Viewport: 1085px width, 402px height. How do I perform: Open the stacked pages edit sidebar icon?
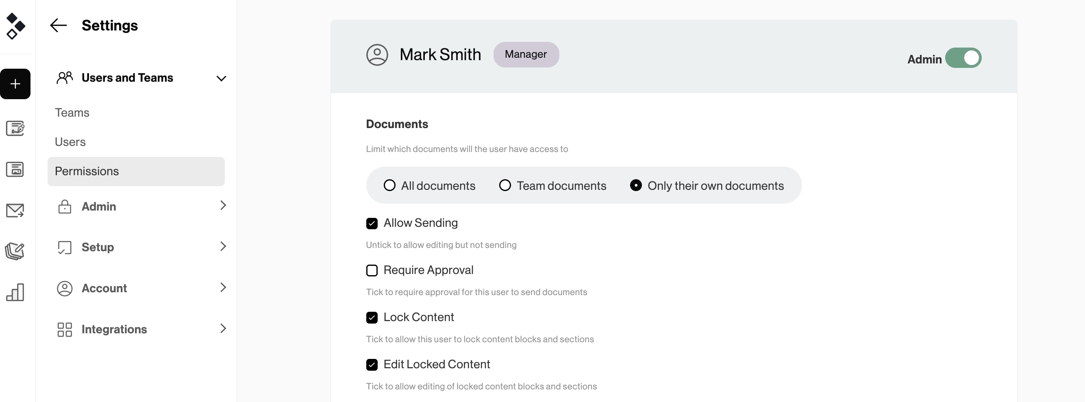[15, 251]
